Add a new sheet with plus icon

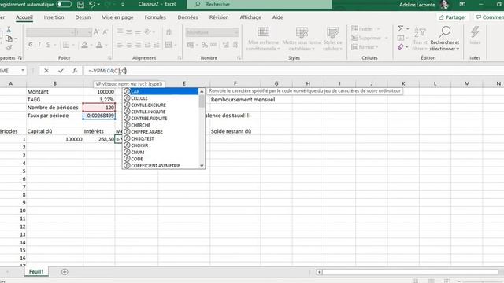point(65,272)
